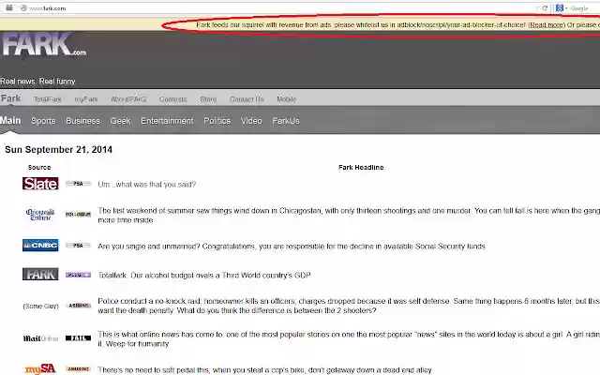Viewport: 600px width, 375px height.
Task: Switch to the Sports tab
Action: 43,121
